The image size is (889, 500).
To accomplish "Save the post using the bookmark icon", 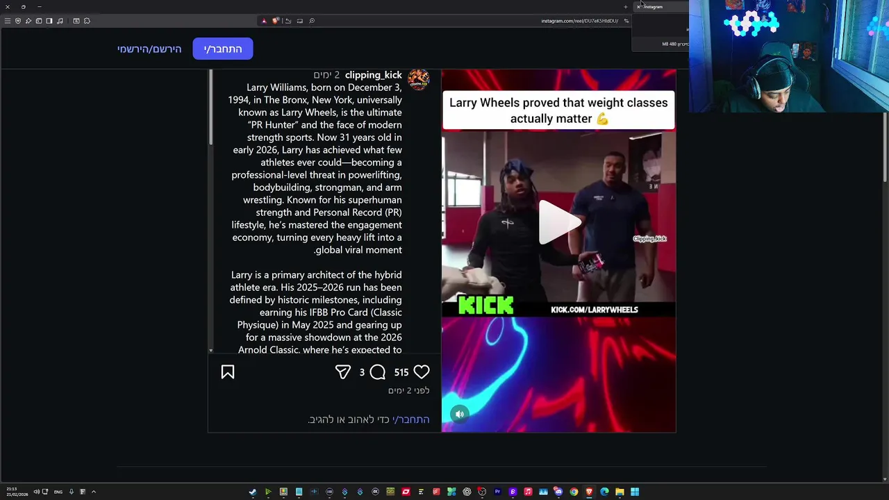I will coord(228,372).
